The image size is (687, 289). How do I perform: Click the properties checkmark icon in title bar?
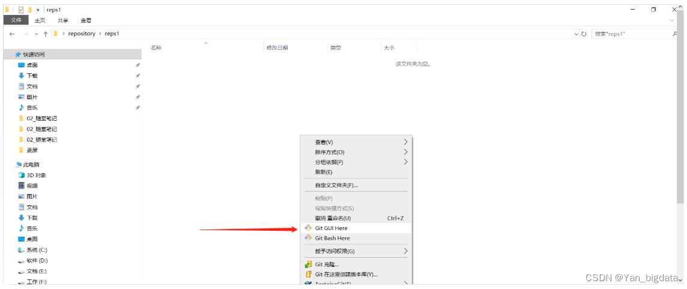pyautogui.click(x=20, y=10)
